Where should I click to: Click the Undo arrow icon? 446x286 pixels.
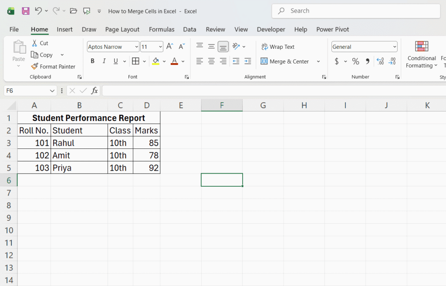click(x=38, y=11)
